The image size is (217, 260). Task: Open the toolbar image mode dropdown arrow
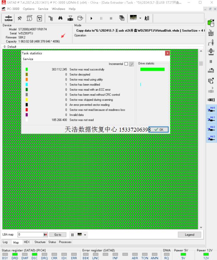click(x=140, y=18)
